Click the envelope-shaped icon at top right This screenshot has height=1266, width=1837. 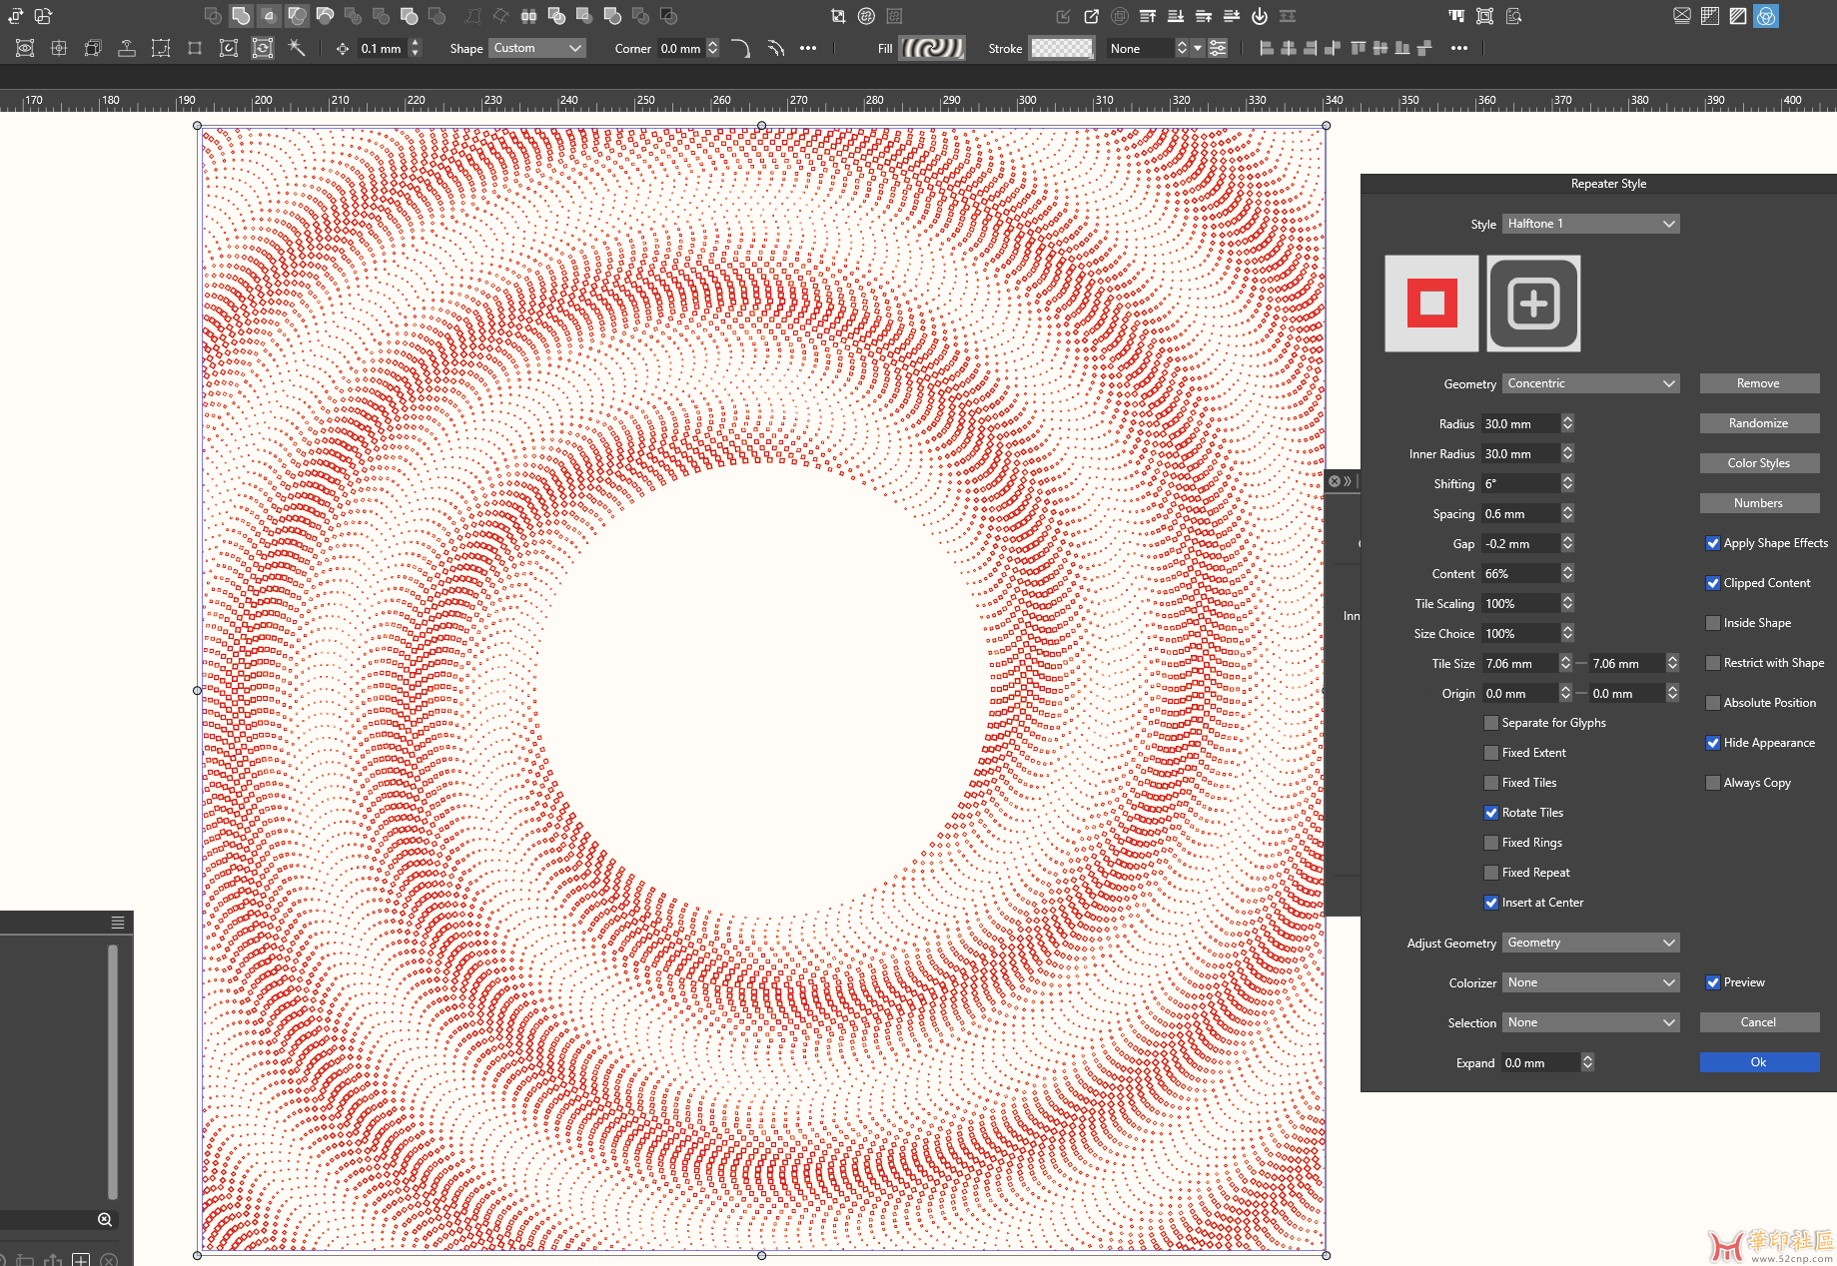click(1682, 16)
